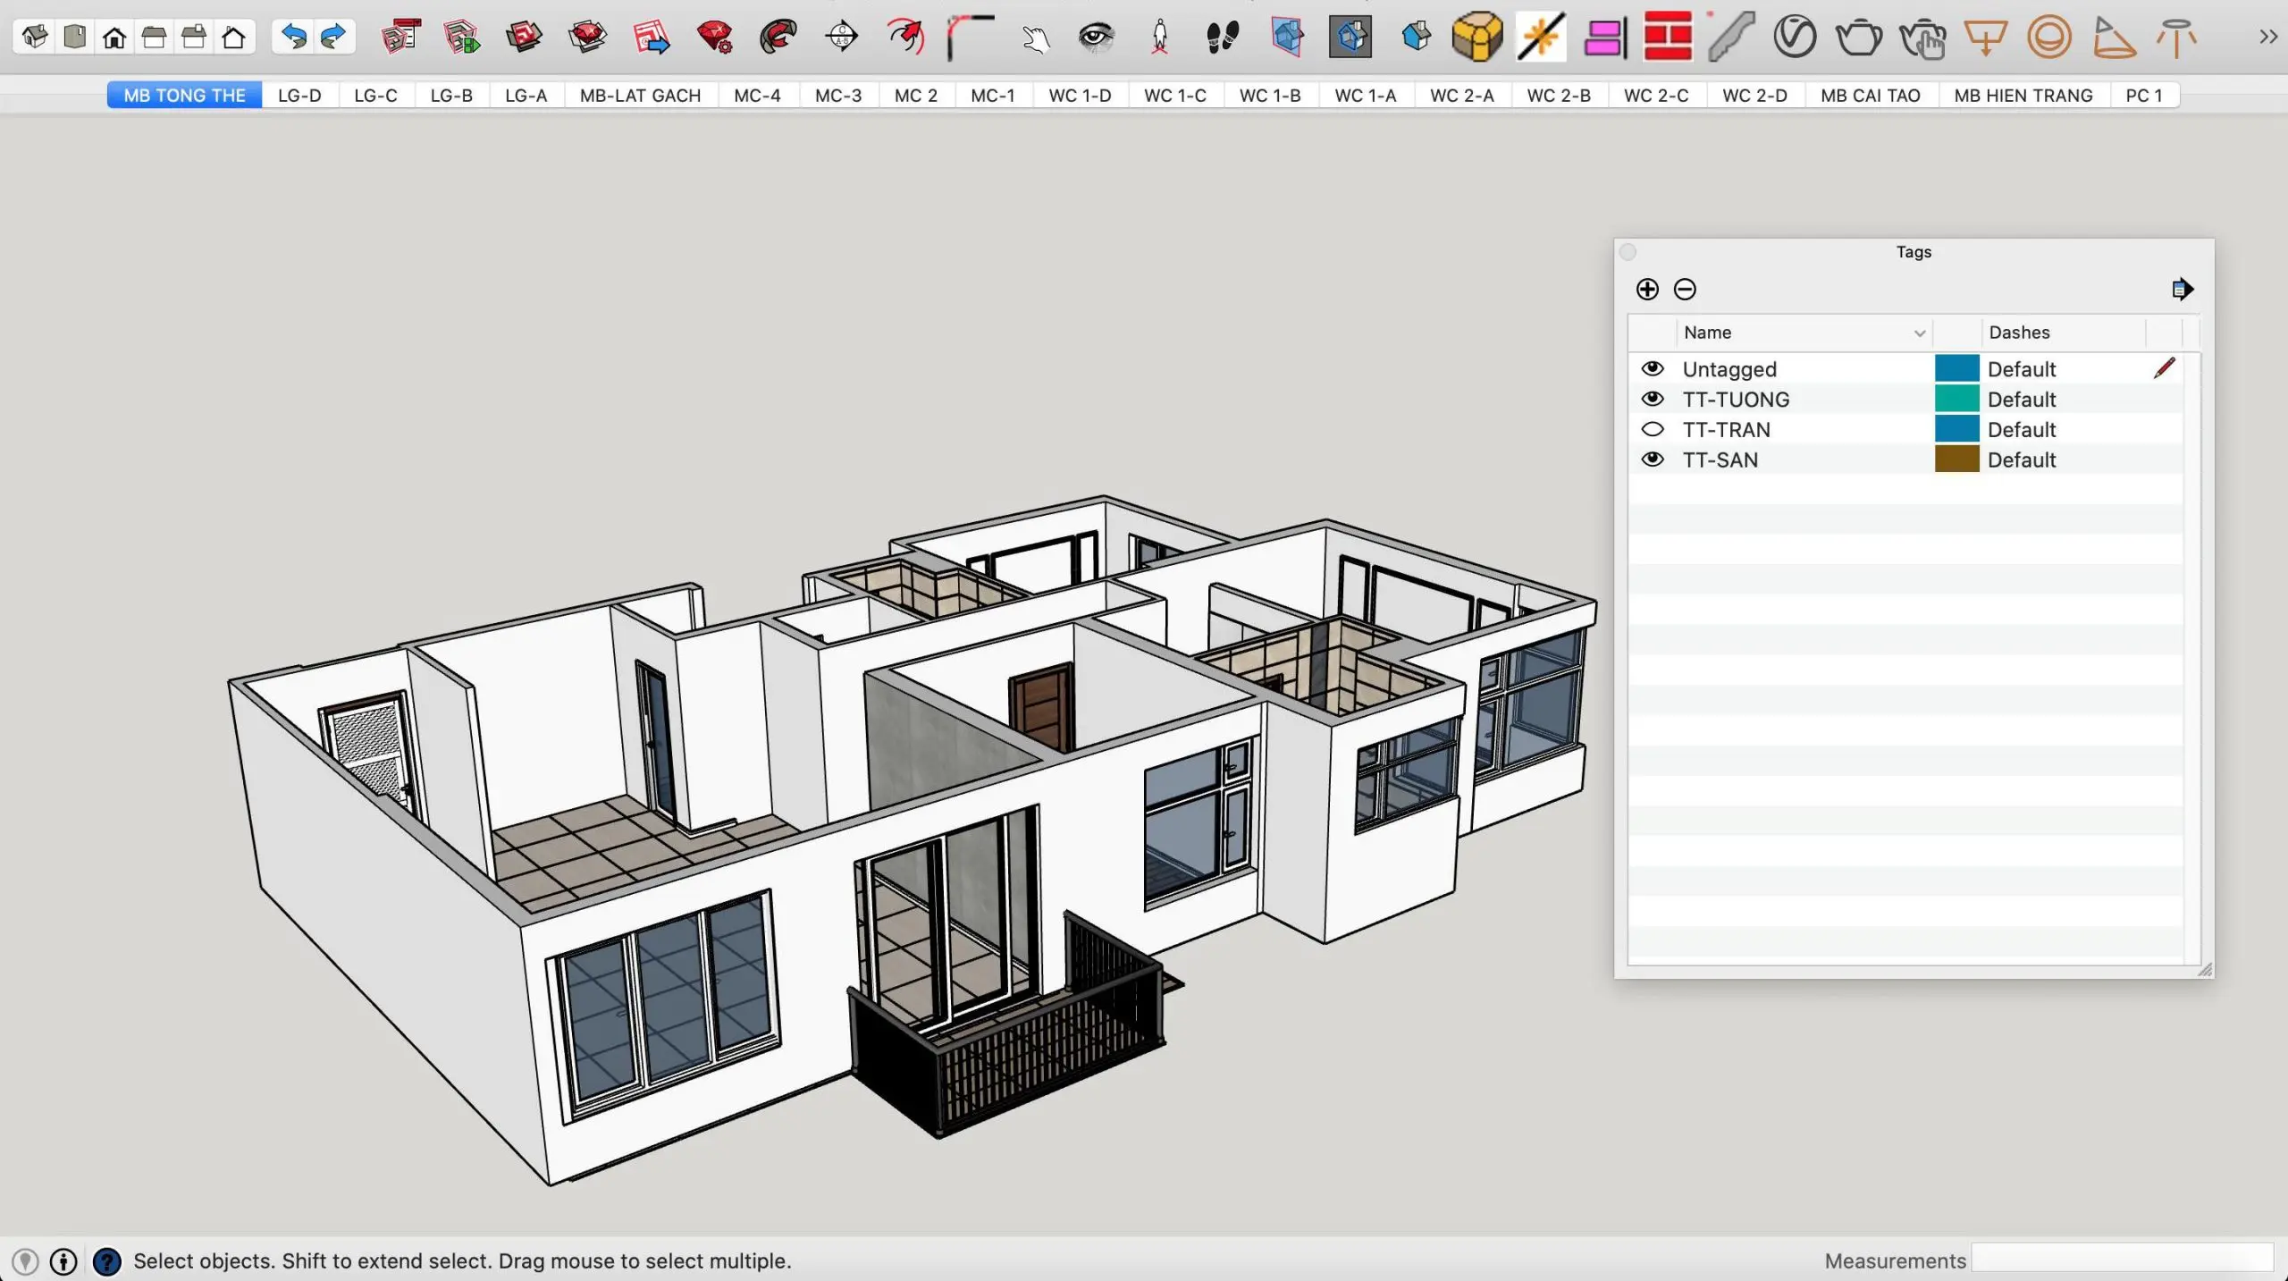The image size is (2288, 1281).
Task: Open the TT-TUONG teal color swatch
Action: 1956,399
